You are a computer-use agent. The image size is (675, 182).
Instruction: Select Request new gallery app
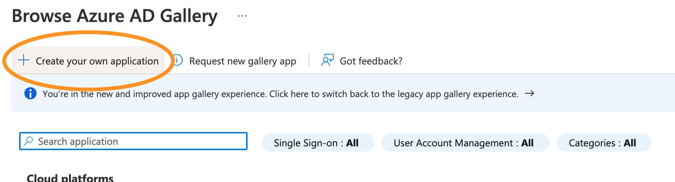click(242, 61)
